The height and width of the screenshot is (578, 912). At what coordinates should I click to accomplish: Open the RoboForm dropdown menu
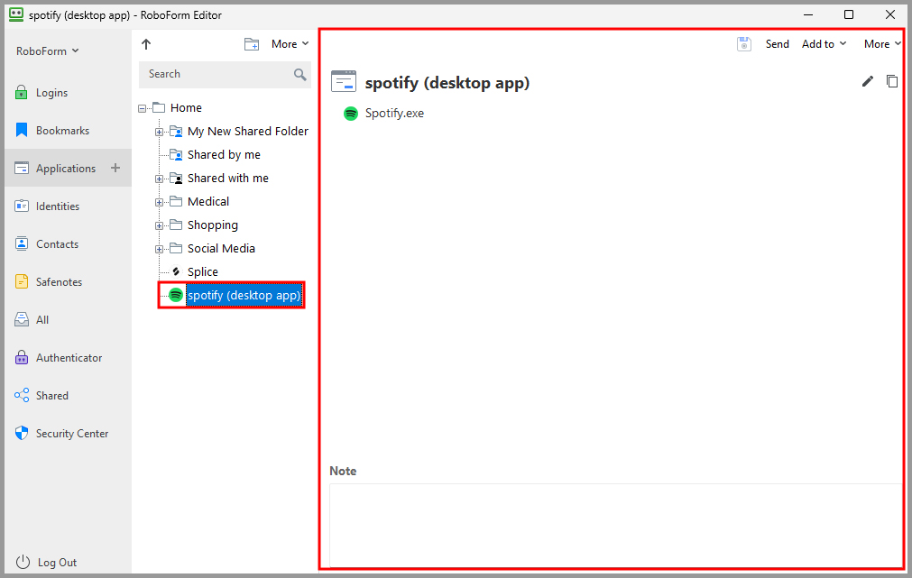point(48,51)
